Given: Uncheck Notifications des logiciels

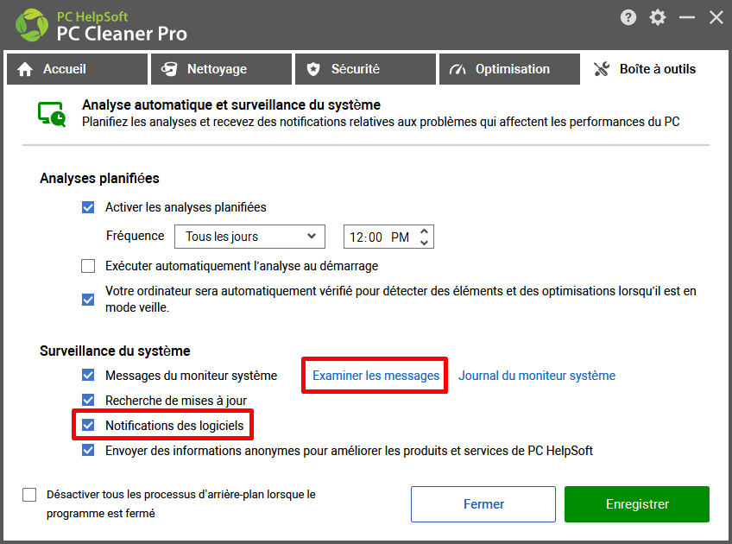Looking at the screenshot, I should coord(88,425).
